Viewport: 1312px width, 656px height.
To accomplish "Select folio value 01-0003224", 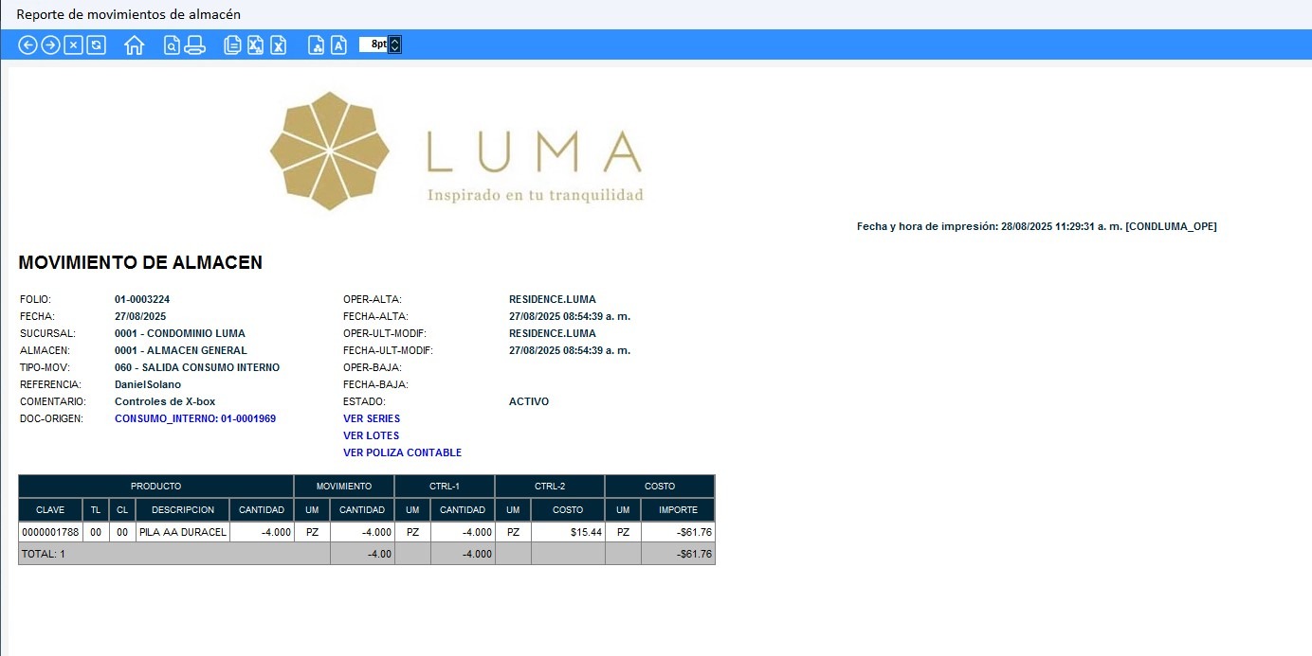I will pyautogui.click(x=142, y=299).
